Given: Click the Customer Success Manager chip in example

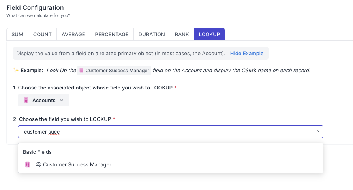Looking at the screenshot, I should coord(114,70).
